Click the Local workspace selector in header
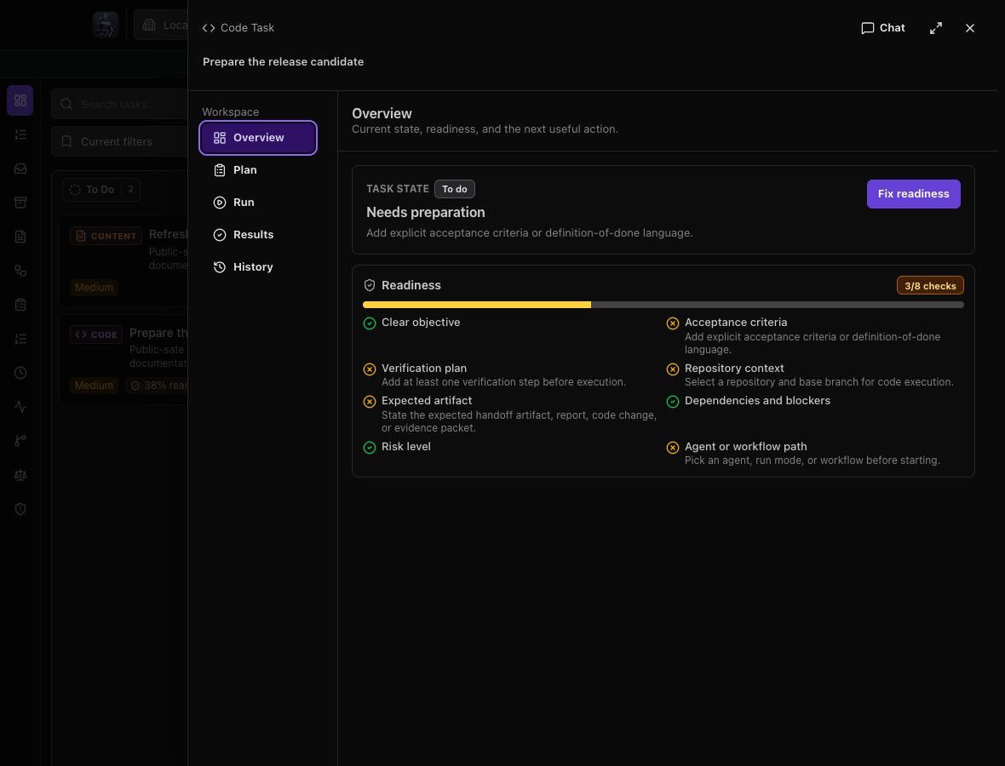The height and width of the screenshot is (766, 1005). (x=161, y=25)
